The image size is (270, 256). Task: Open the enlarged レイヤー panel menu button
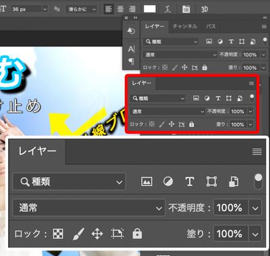(x=257, y=152)
